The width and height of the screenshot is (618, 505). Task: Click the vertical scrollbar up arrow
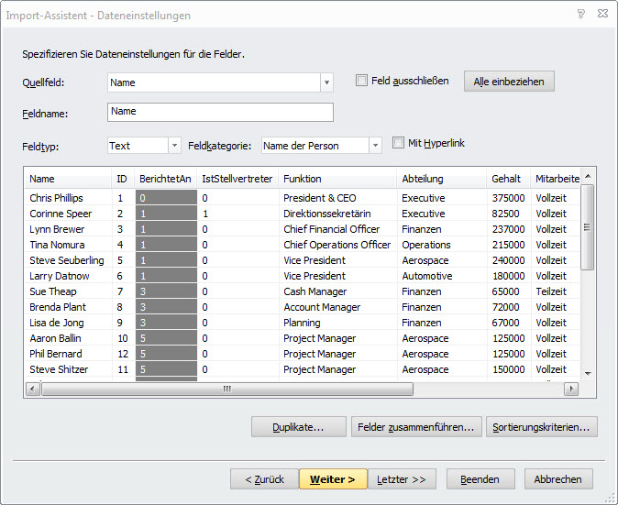(588, 176)
